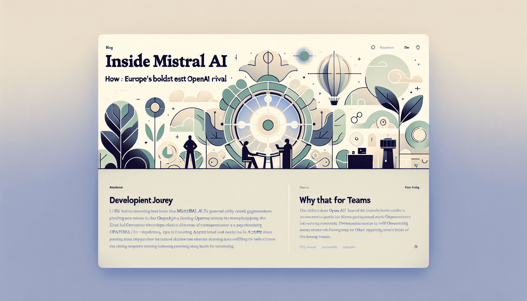Click the community footer link
The height and width of the screenshot is (301, 527).
click(x=329, y=247)
